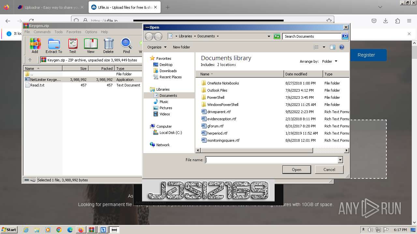Expand the Arrange by Folder dropdown
Image resolution: width=417 pixels, height=234 pixels.
click(330, 61)
